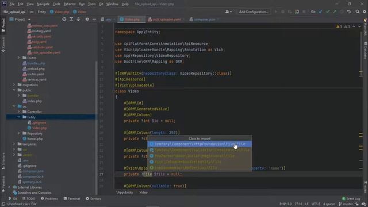The width and height of the screenshot is (368, 207).
Task: Expand the migrations folder
Action: click(14, 85)
